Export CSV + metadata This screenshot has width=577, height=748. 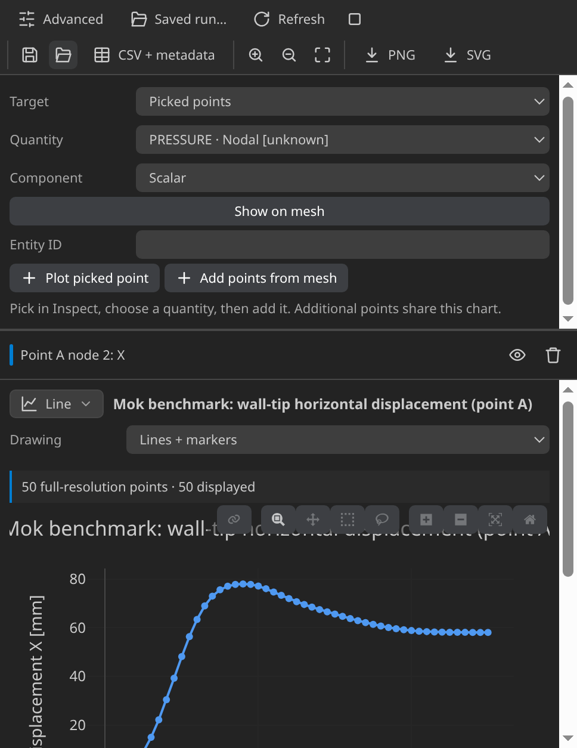(x=154, y=55)
